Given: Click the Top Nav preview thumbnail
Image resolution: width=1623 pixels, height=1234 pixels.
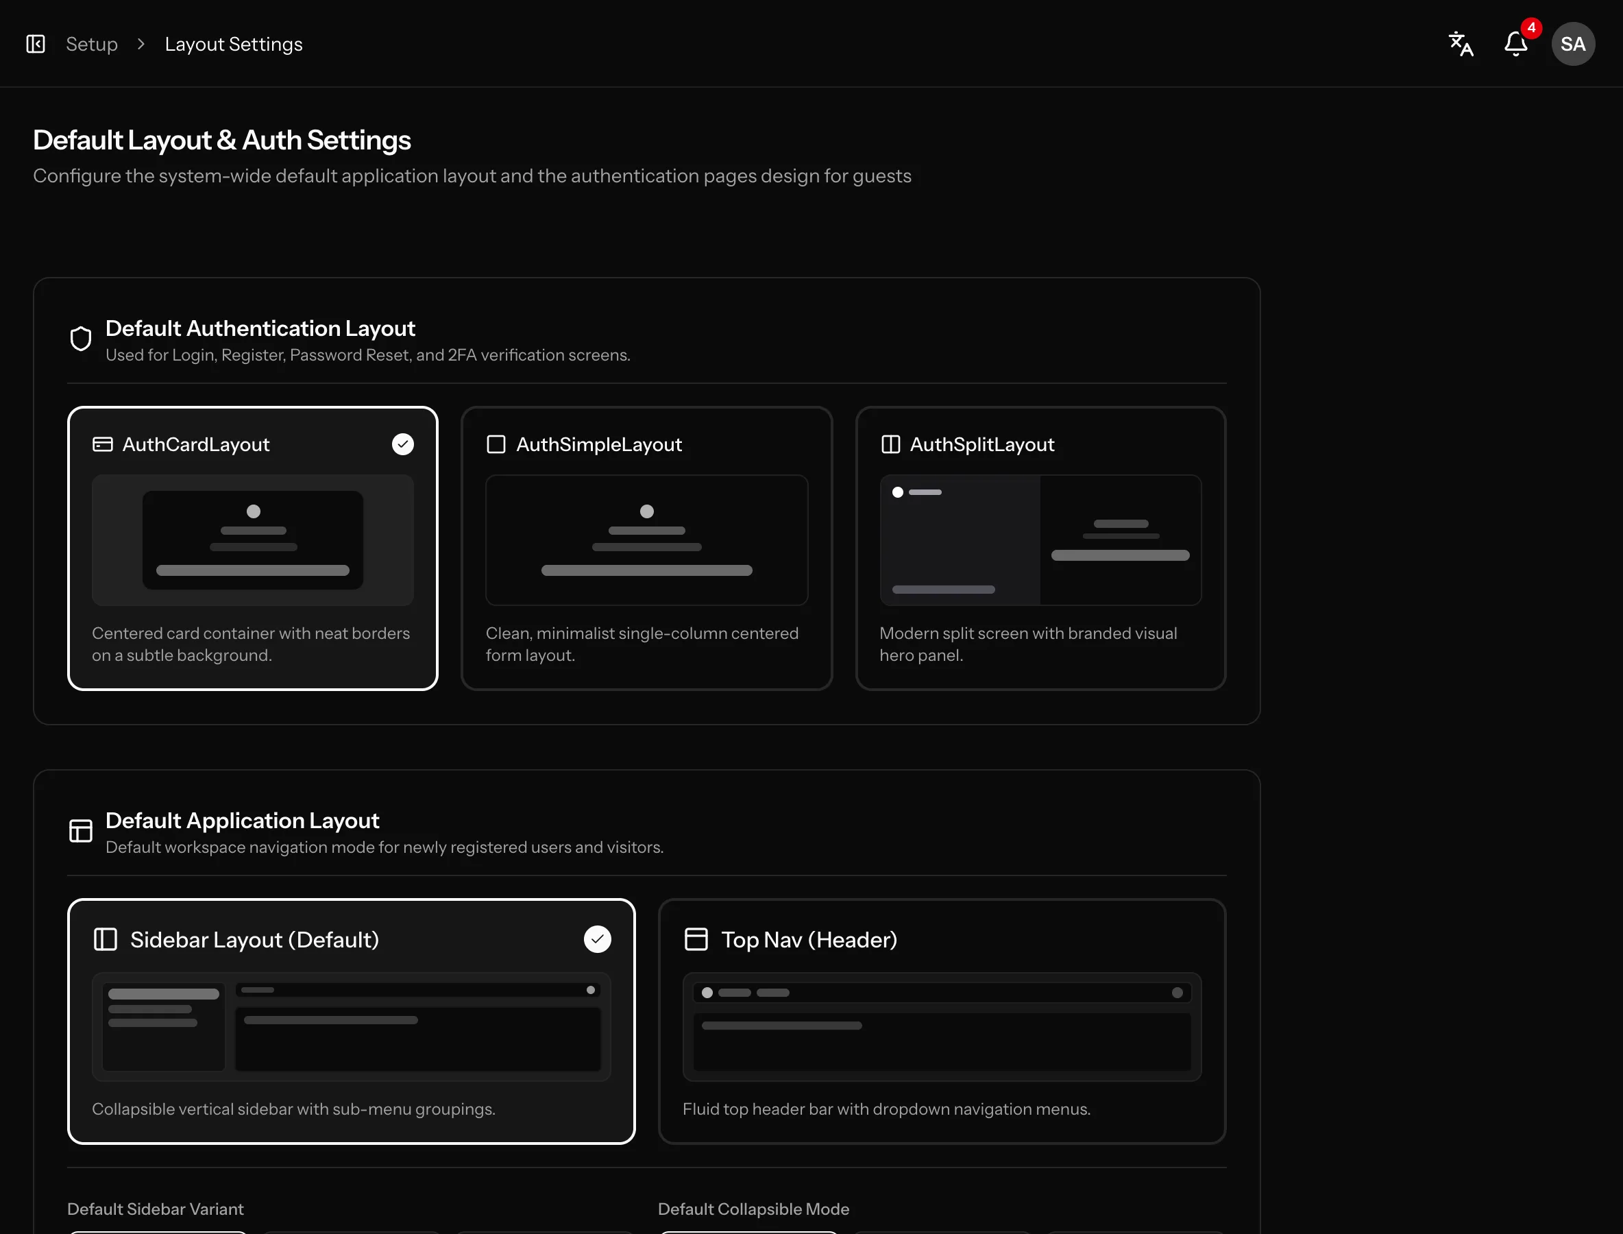Looking at the screenshot, I should pos(942,1027).
